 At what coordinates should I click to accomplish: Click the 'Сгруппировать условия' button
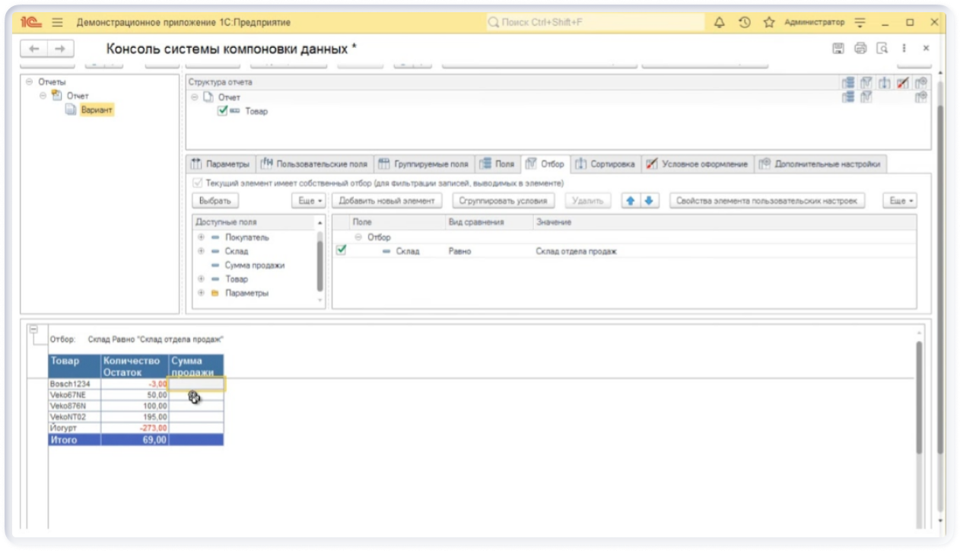503,201
